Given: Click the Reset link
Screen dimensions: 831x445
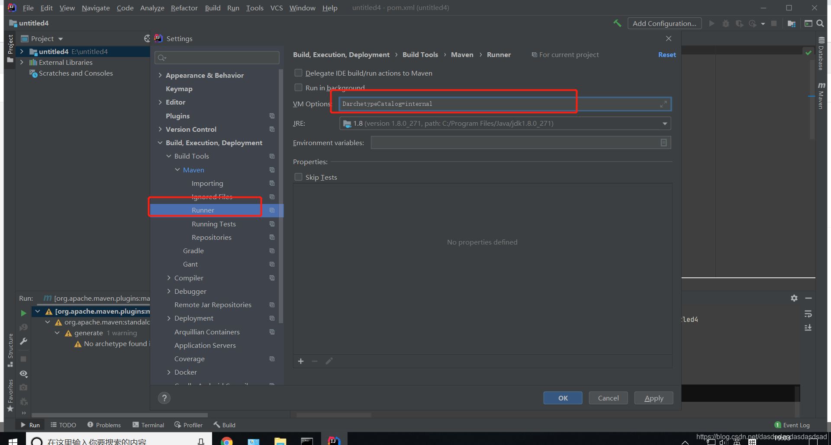Looking at the screenshot, I should click(x=667, y=55).
